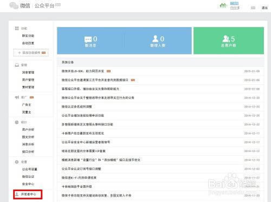Click the new followers person icon
The height and width of the screenshot is (202, 271).
coord(155,39)
